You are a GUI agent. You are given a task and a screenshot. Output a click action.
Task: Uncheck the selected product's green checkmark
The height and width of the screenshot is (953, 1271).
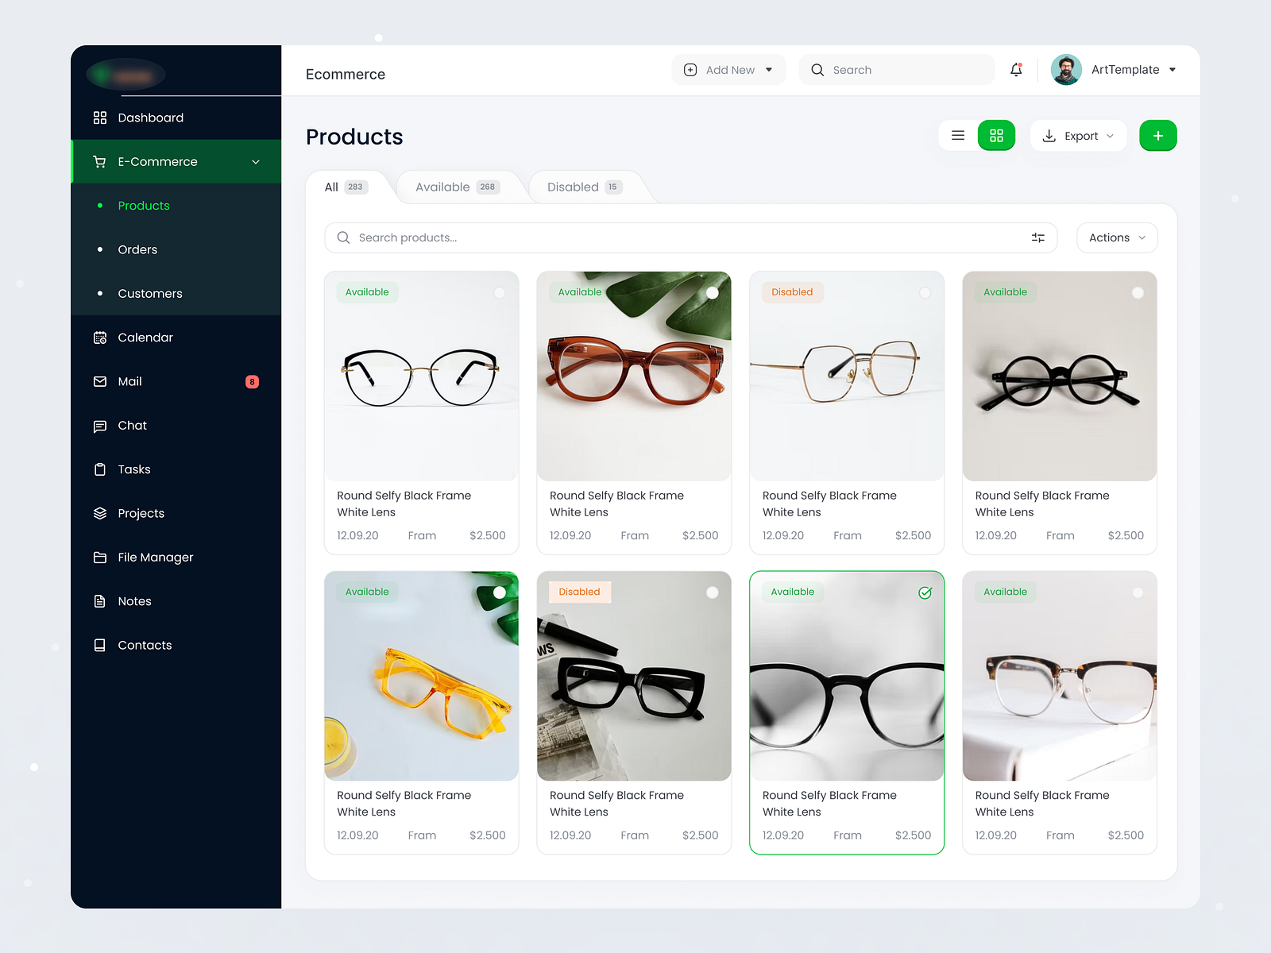coord(925,592)
